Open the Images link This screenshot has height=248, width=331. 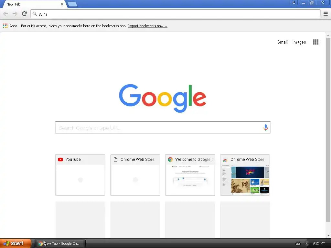point(299,42)
